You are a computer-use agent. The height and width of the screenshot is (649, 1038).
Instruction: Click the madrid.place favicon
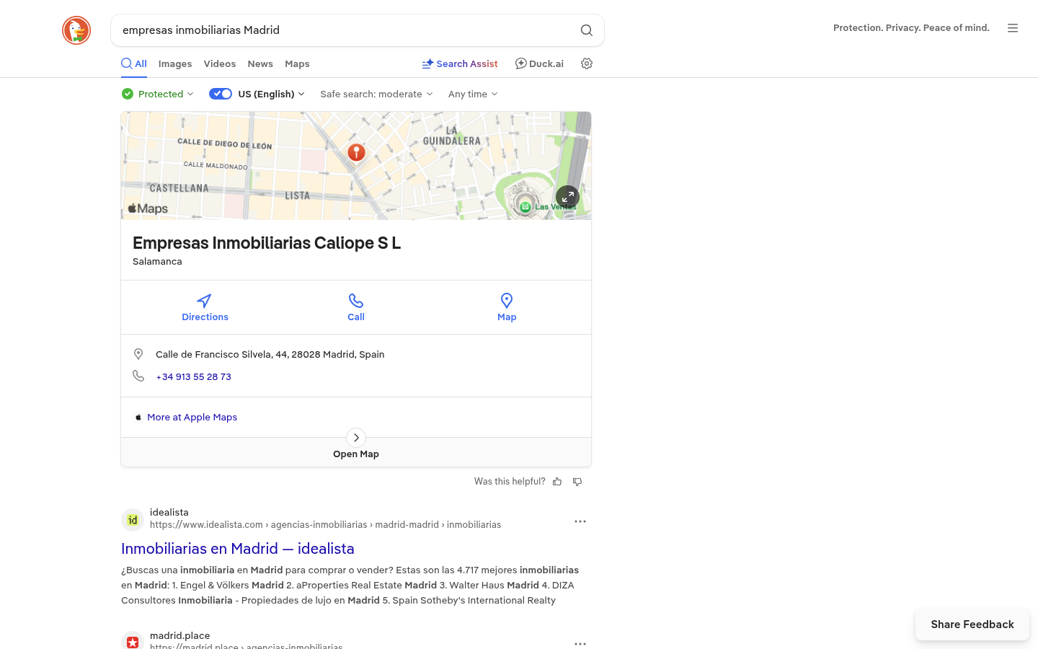tap(133, 641)
